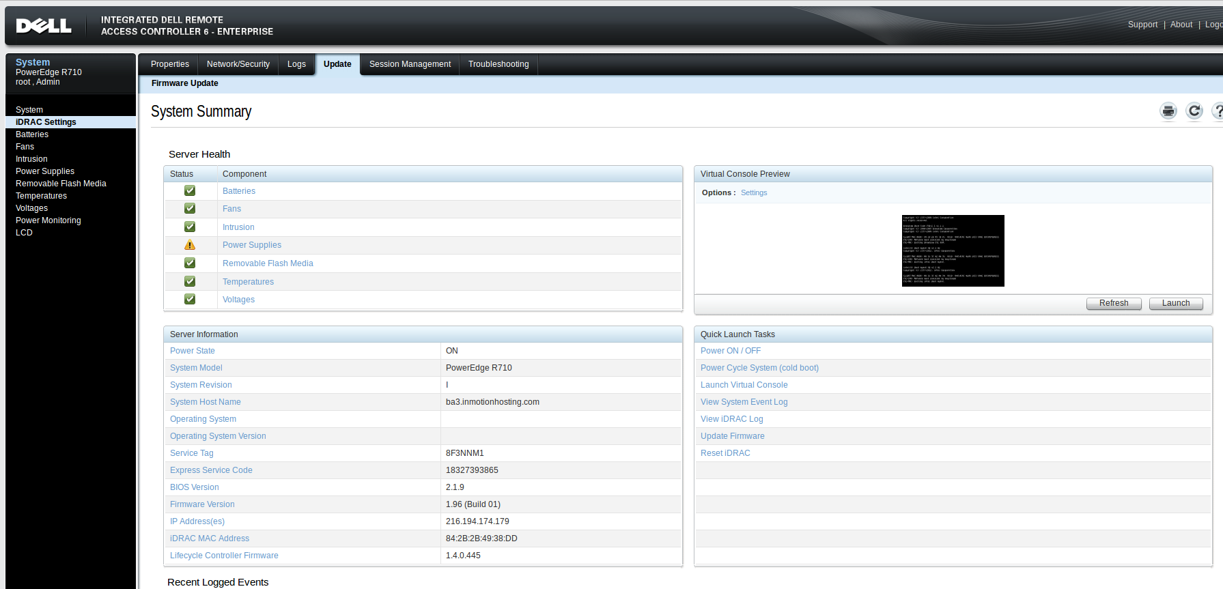The height and width of the screenshot is (589, 1223).
Task: Select Power Monitoring in the sidebar
Action: [x=48, y=220]
